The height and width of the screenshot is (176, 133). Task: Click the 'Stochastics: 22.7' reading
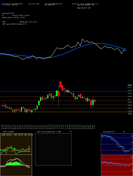click(x=8, y=13)
